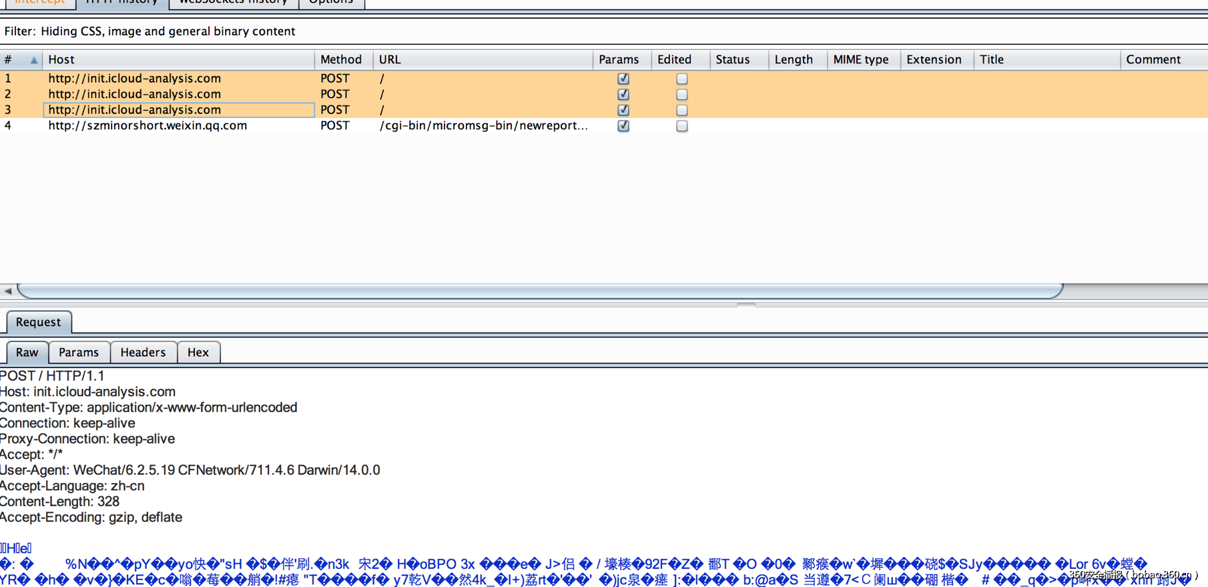This screenshot has width=1208, height=587.
Task: Sort the table by the Host column header
Action: [x=178, y=59]
